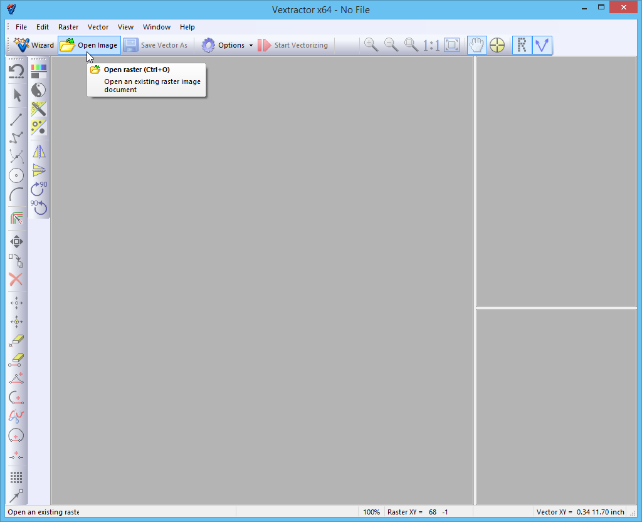This screenshot has height=522, width=642.
Task: Open the File menu
Action: [21, 27]
